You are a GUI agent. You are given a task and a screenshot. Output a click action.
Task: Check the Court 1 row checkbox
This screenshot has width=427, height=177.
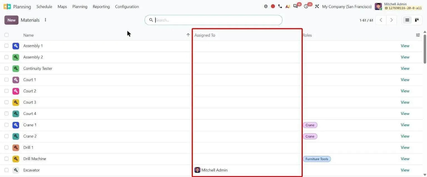pos(6,80)
